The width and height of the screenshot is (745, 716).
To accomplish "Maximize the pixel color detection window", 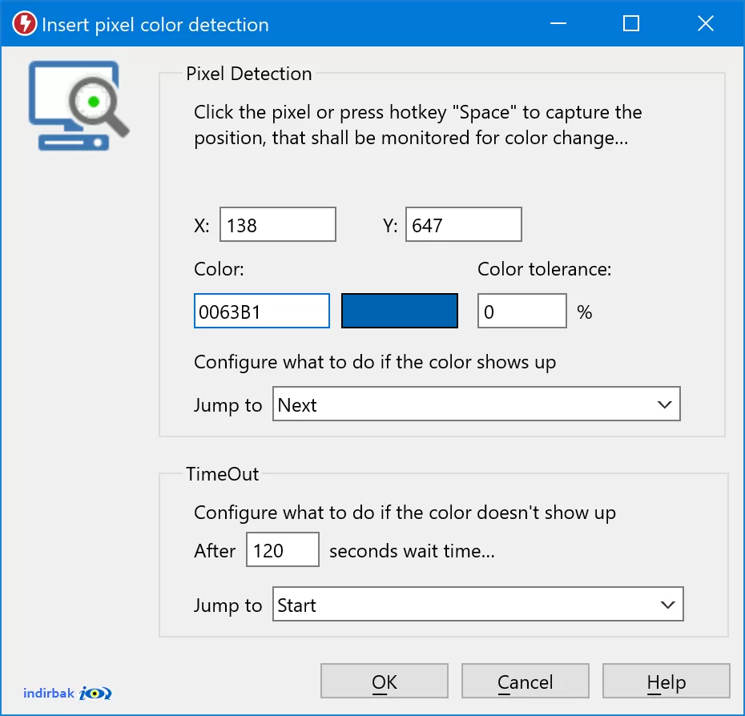I will tap(631, 23).
